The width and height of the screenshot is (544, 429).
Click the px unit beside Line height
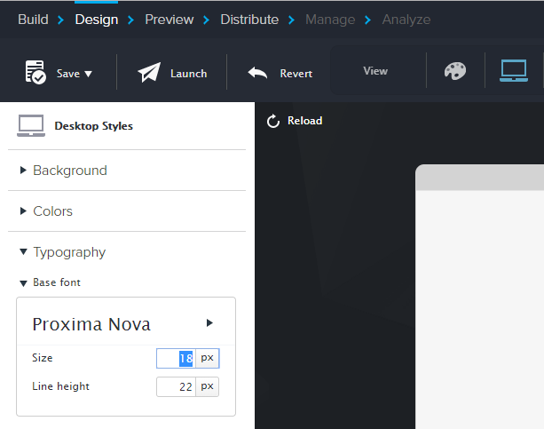point(207,386)
